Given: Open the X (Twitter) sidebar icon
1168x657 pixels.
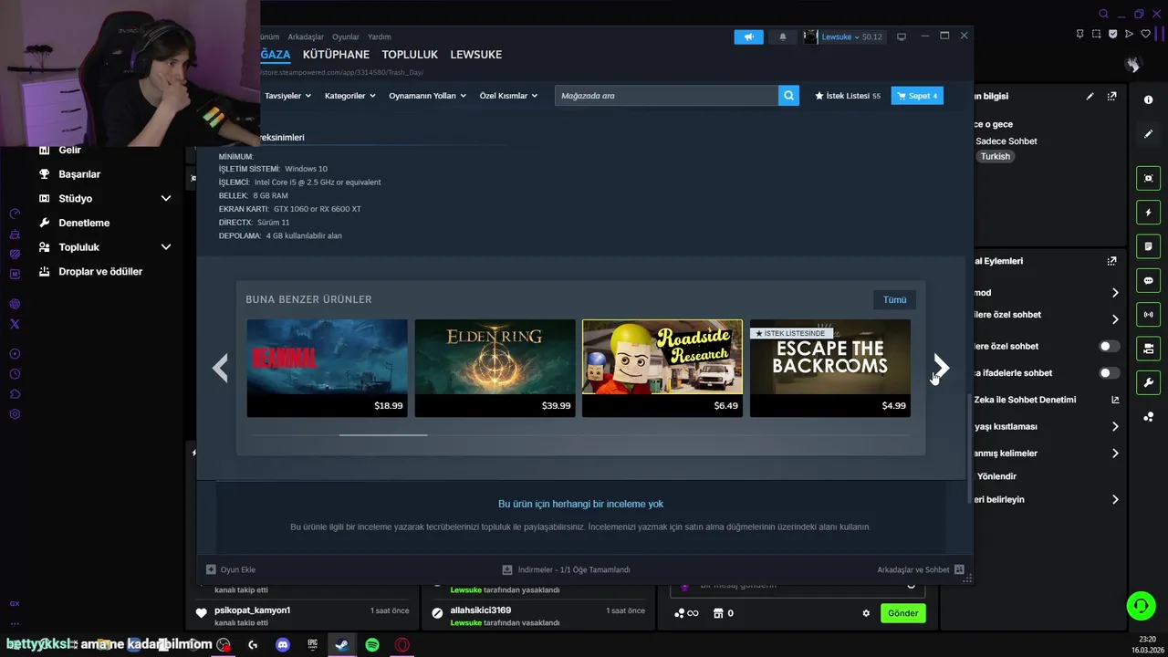Looking at the screenshot, I should coord(15,324).
